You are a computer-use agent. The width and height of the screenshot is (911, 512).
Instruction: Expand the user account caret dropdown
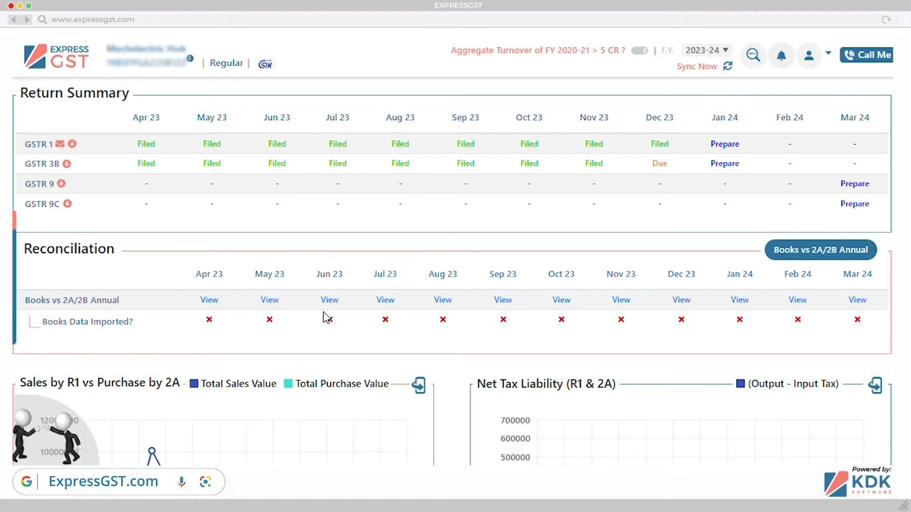(x=828, y=53)
